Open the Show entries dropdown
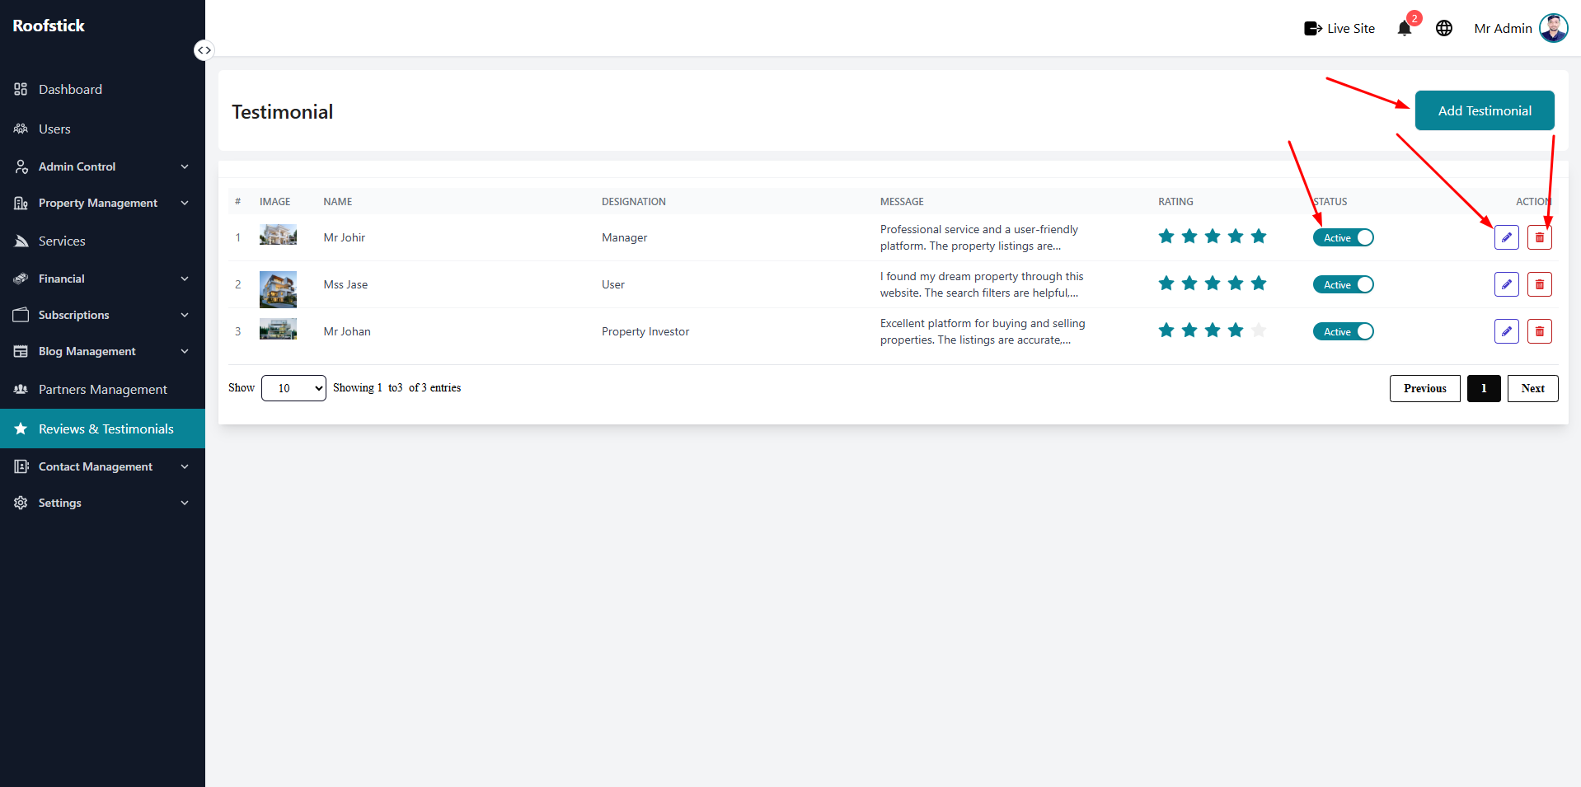 coord(293,388)
